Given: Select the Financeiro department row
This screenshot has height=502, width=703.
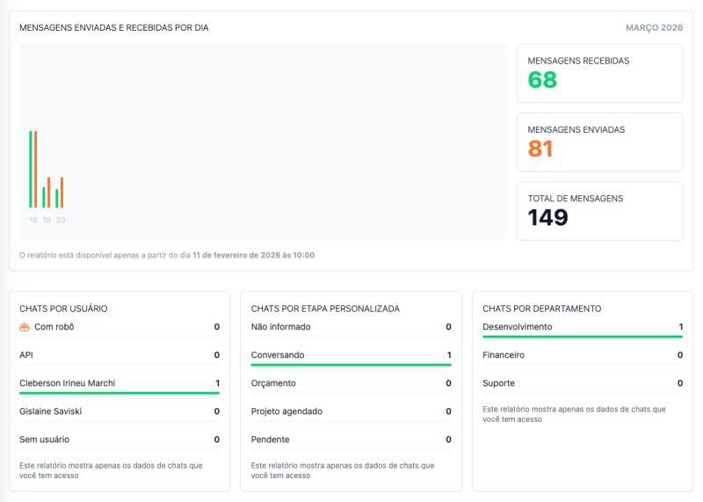Looking at the screenshot, I should pos(583,355).
